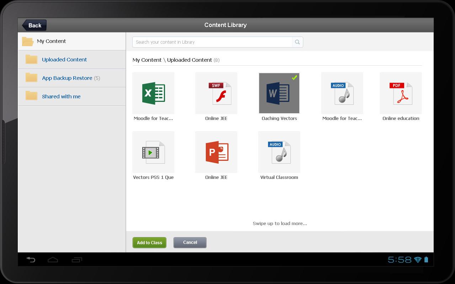Select the SWF file Online JEE

[x=216, y=93]
